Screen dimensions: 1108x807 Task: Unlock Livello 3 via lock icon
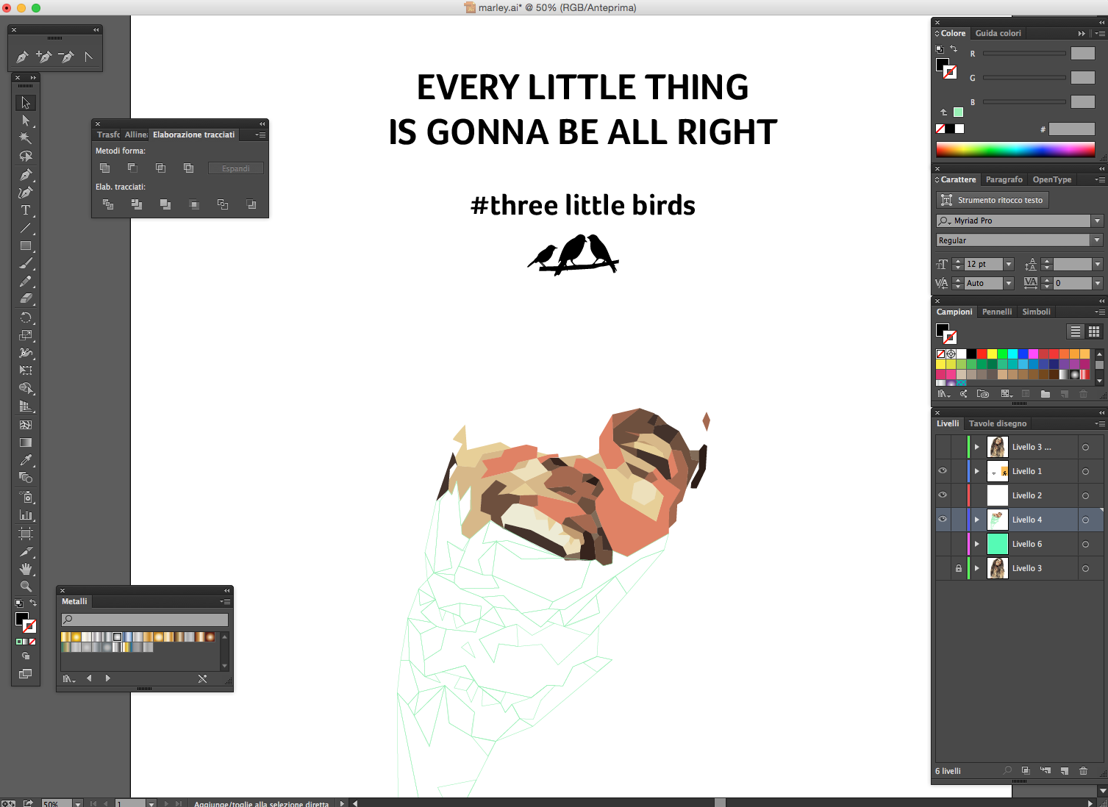tap(958, 568)
